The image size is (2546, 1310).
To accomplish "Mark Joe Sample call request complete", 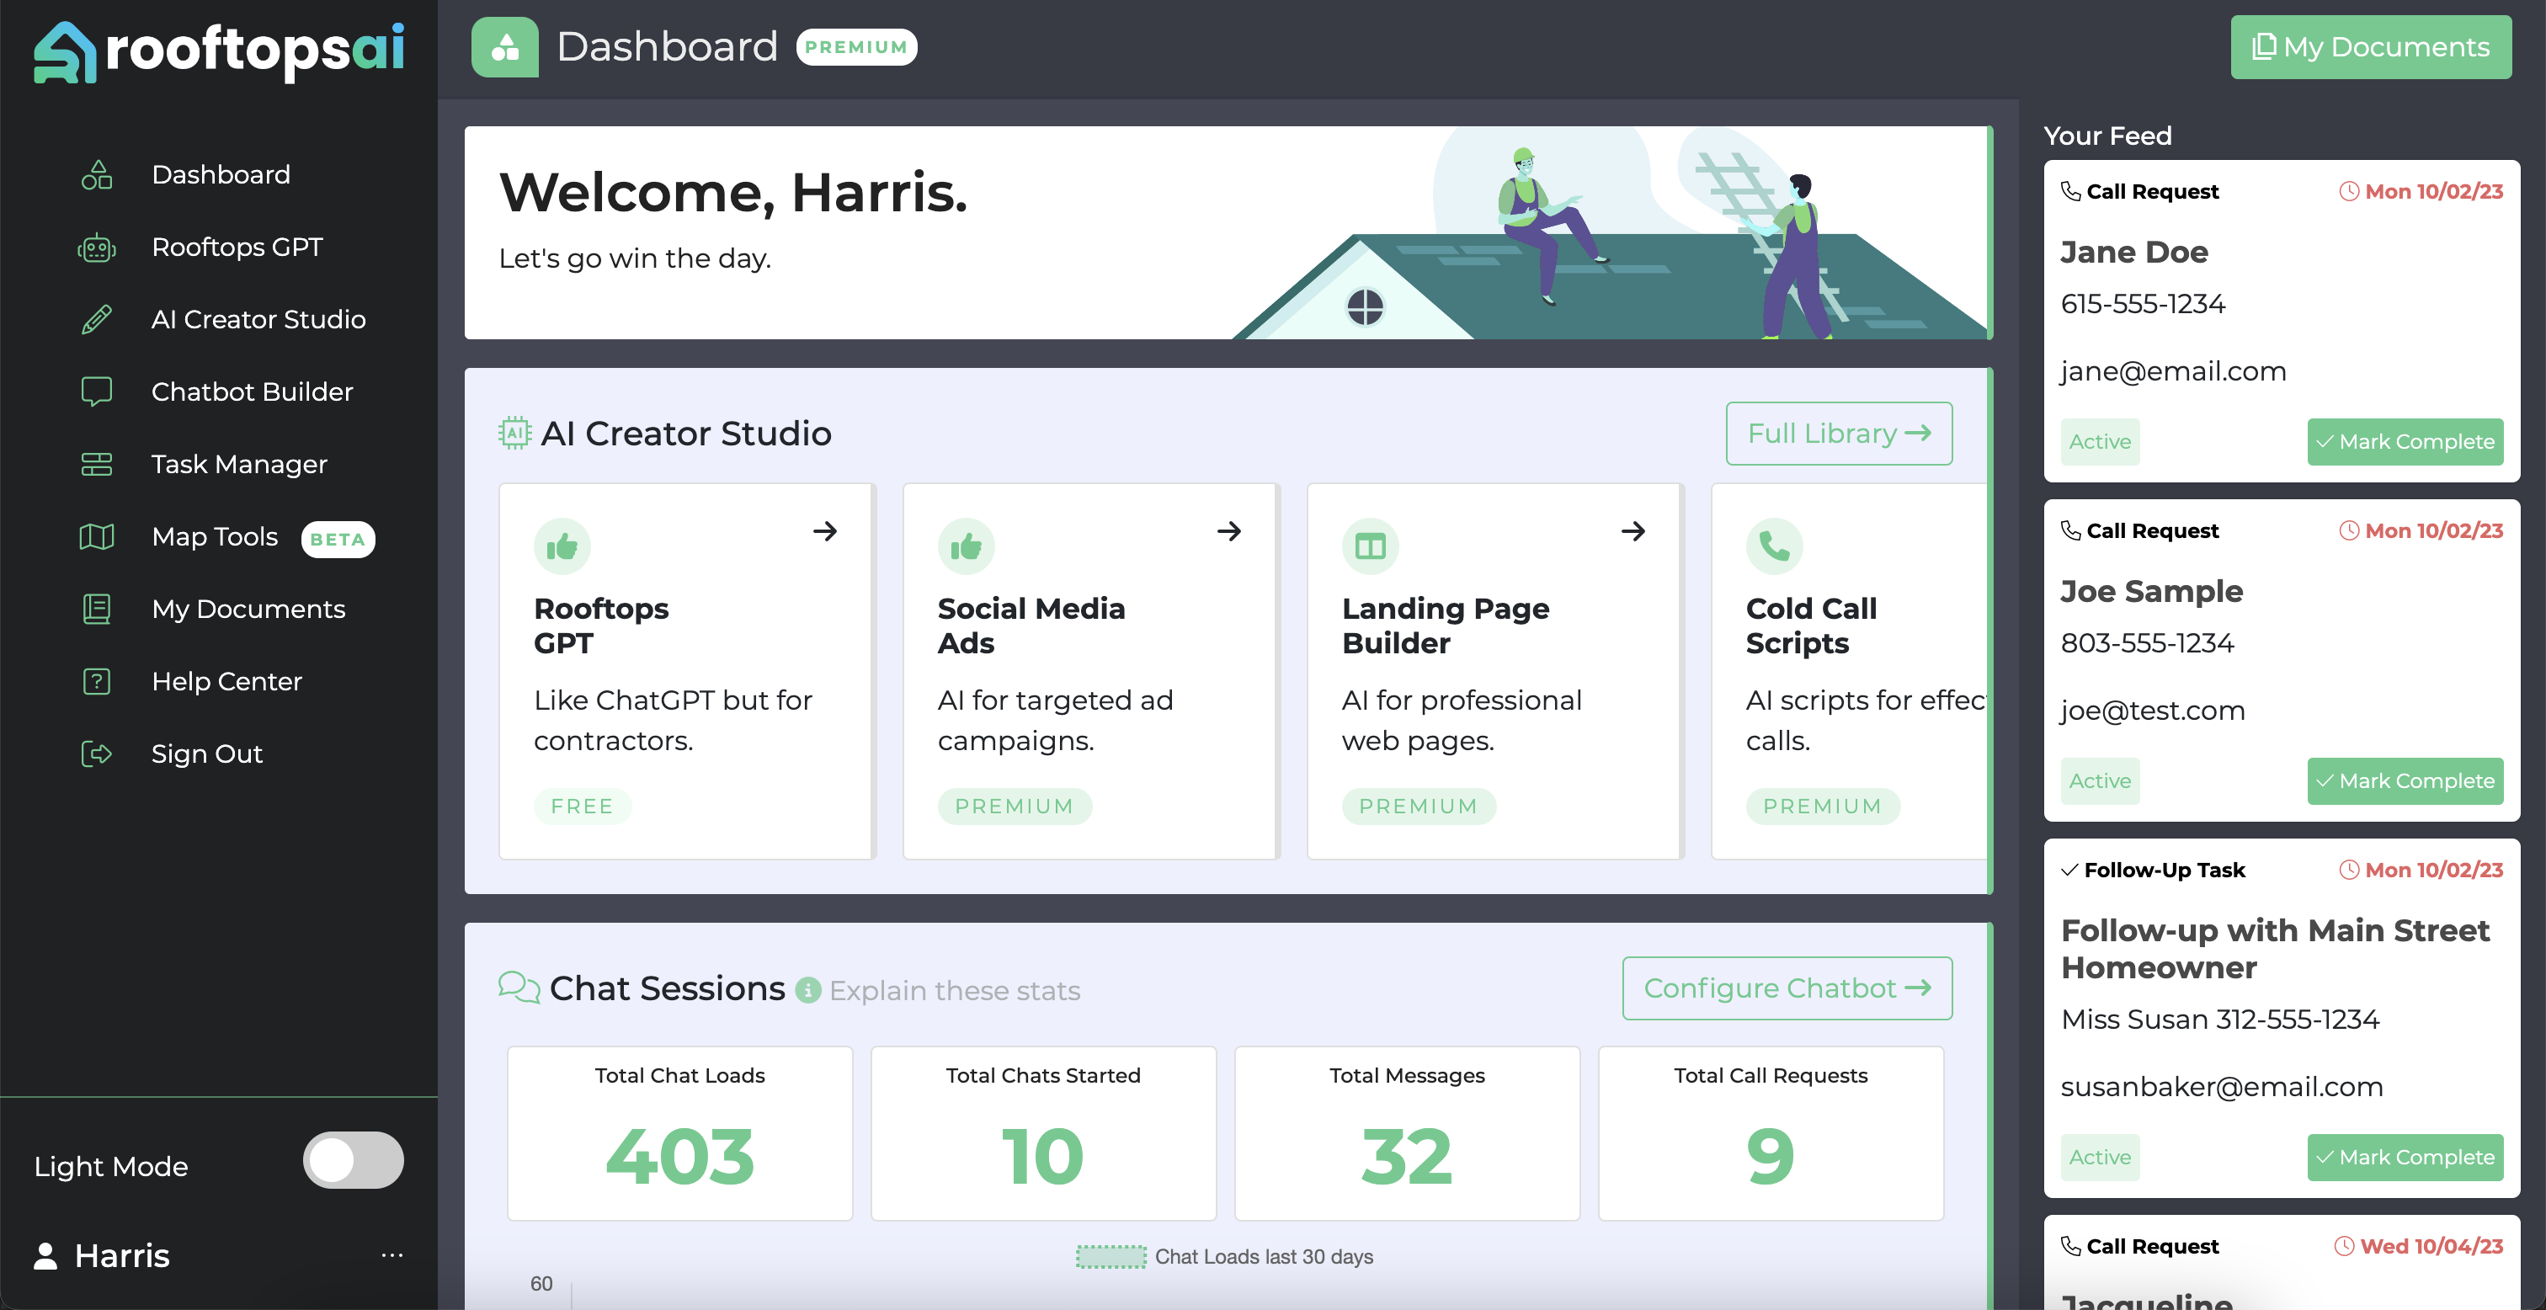I will click(x=2405, y=781).
